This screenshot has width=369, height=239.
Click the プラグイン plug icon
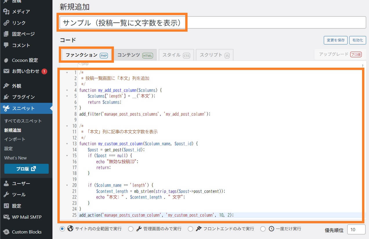coord(6,97)
